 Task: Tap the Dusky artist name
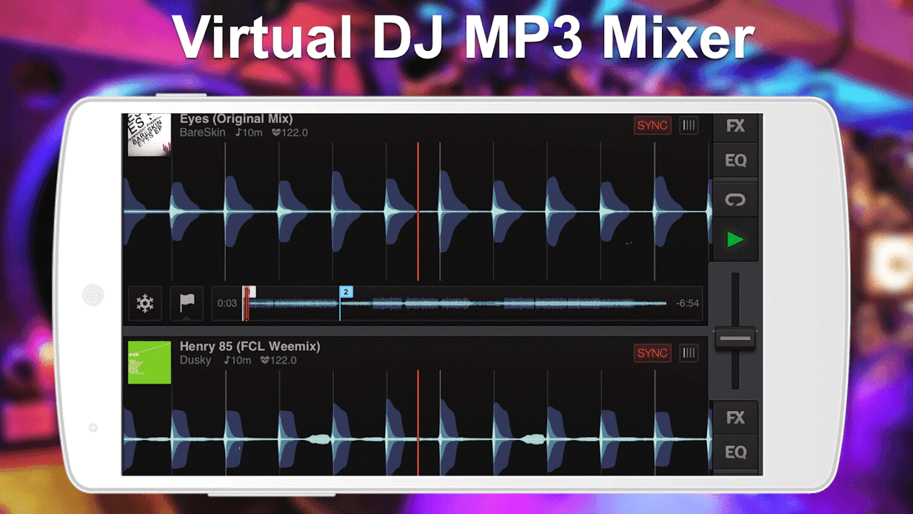coord(195,360)
